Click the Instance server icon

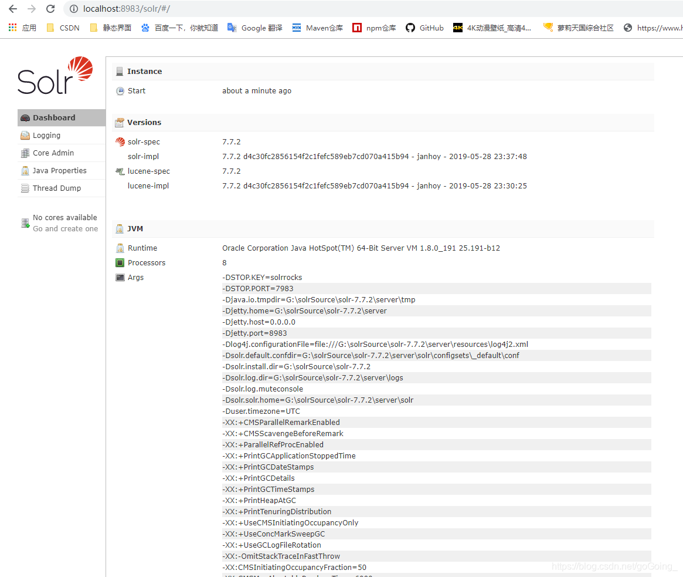coord(120,72)
